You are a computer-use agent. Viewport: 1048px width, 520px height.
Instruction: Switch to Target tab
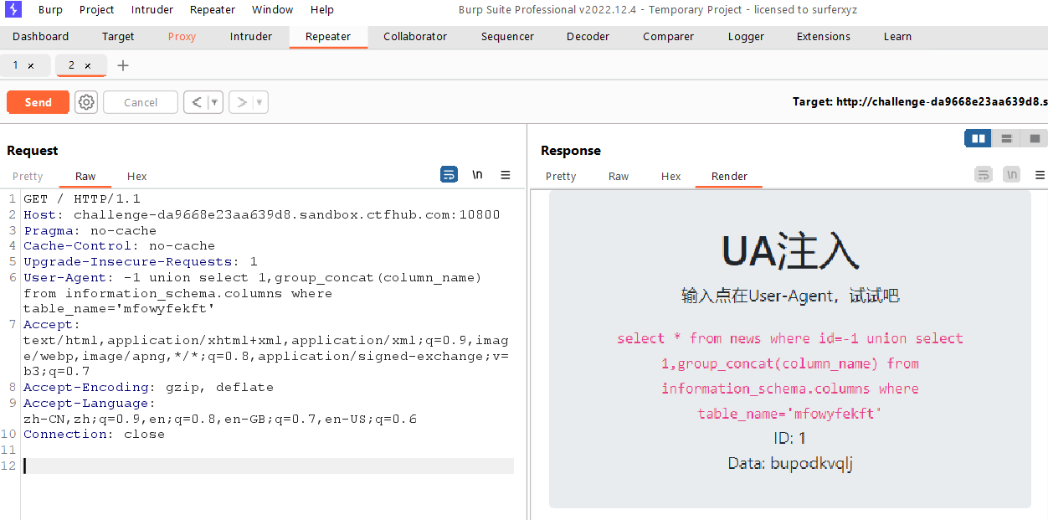pos(118,37)
